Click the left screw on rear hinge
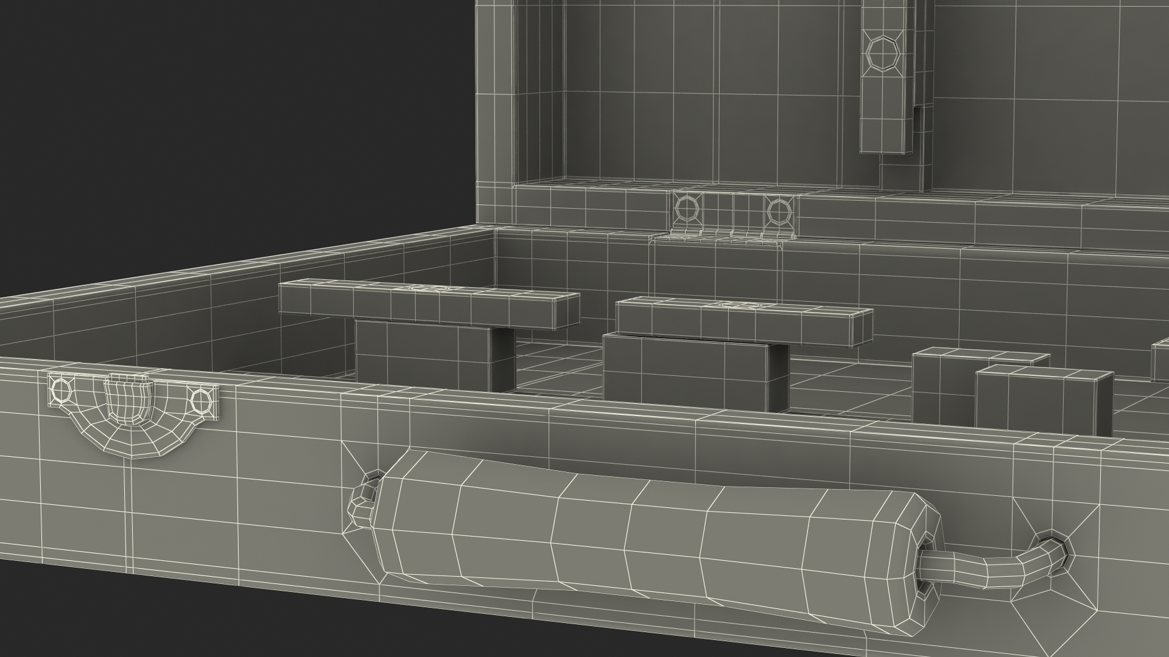The width and height of the screenshot is (1169, 657). (x=686, y=209)
